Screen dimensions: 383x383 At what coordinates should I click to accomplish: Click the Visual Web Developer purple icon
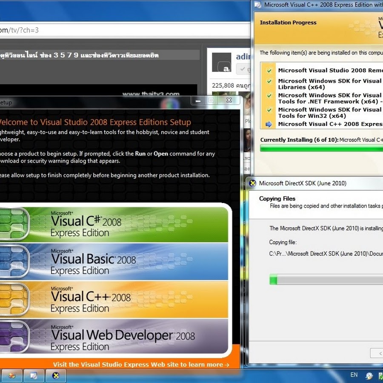[14, 336]
